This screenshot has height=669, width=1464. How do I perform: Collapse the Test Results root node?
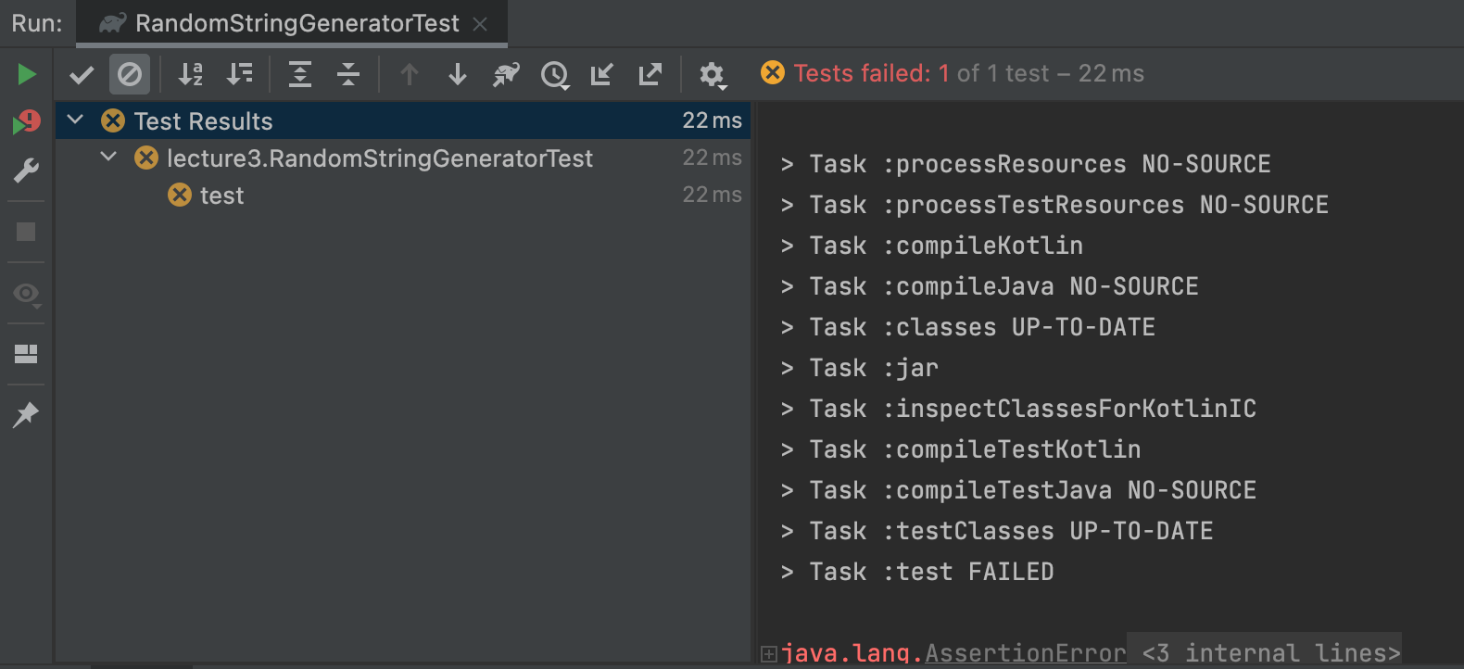(76, 120)
